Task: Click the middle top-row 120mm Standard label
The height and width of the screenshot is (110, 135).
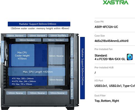Action: pos(37,36)
